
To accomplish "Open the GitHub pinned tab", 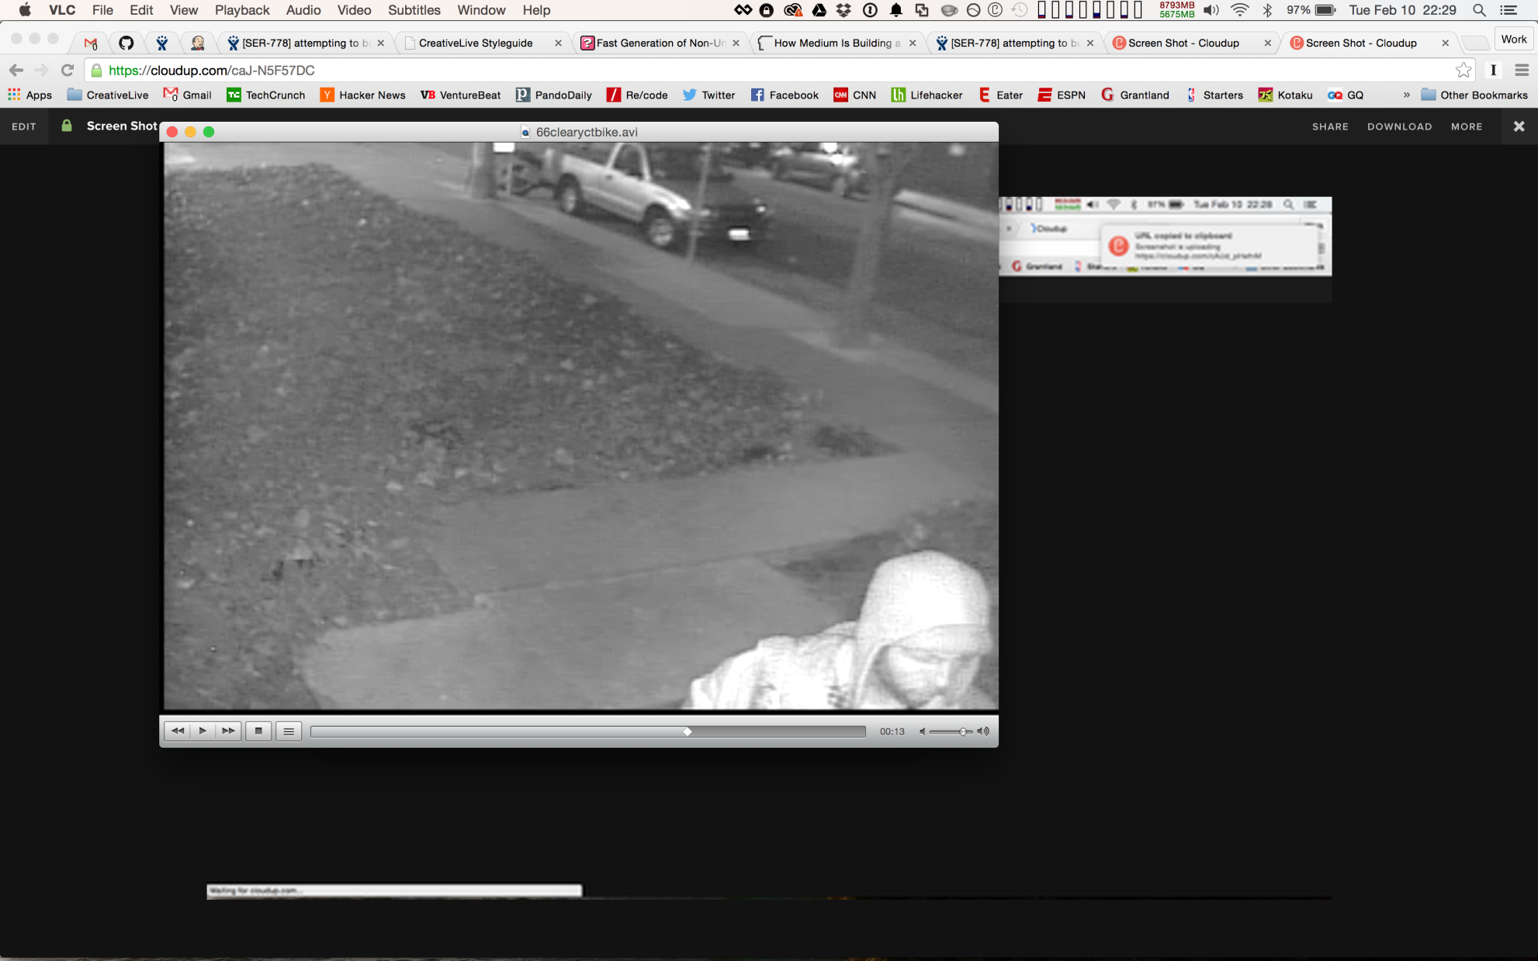I will coord(126,43).
